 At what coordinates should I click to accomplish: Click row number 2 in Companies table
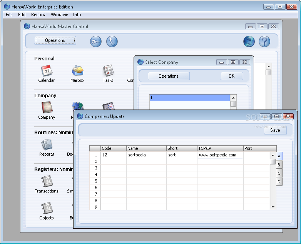(x=95, y=161)
